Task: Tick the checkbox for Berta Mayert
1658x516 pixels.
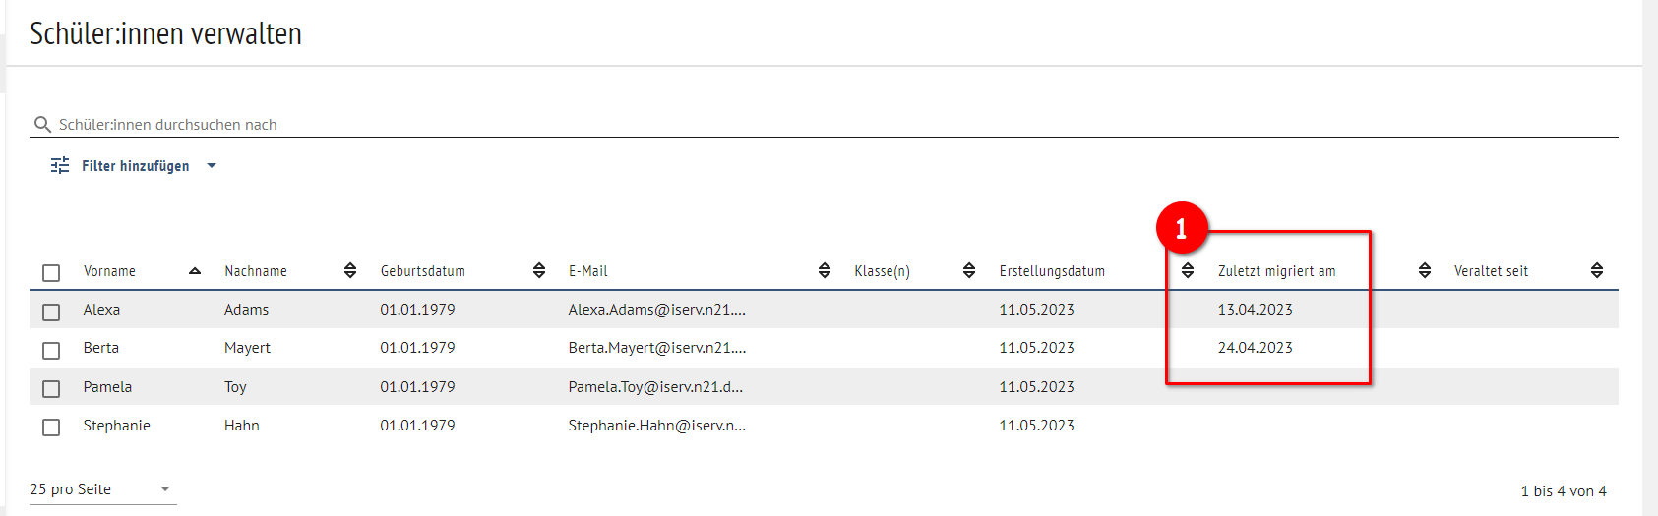Action: click(51, 350)
